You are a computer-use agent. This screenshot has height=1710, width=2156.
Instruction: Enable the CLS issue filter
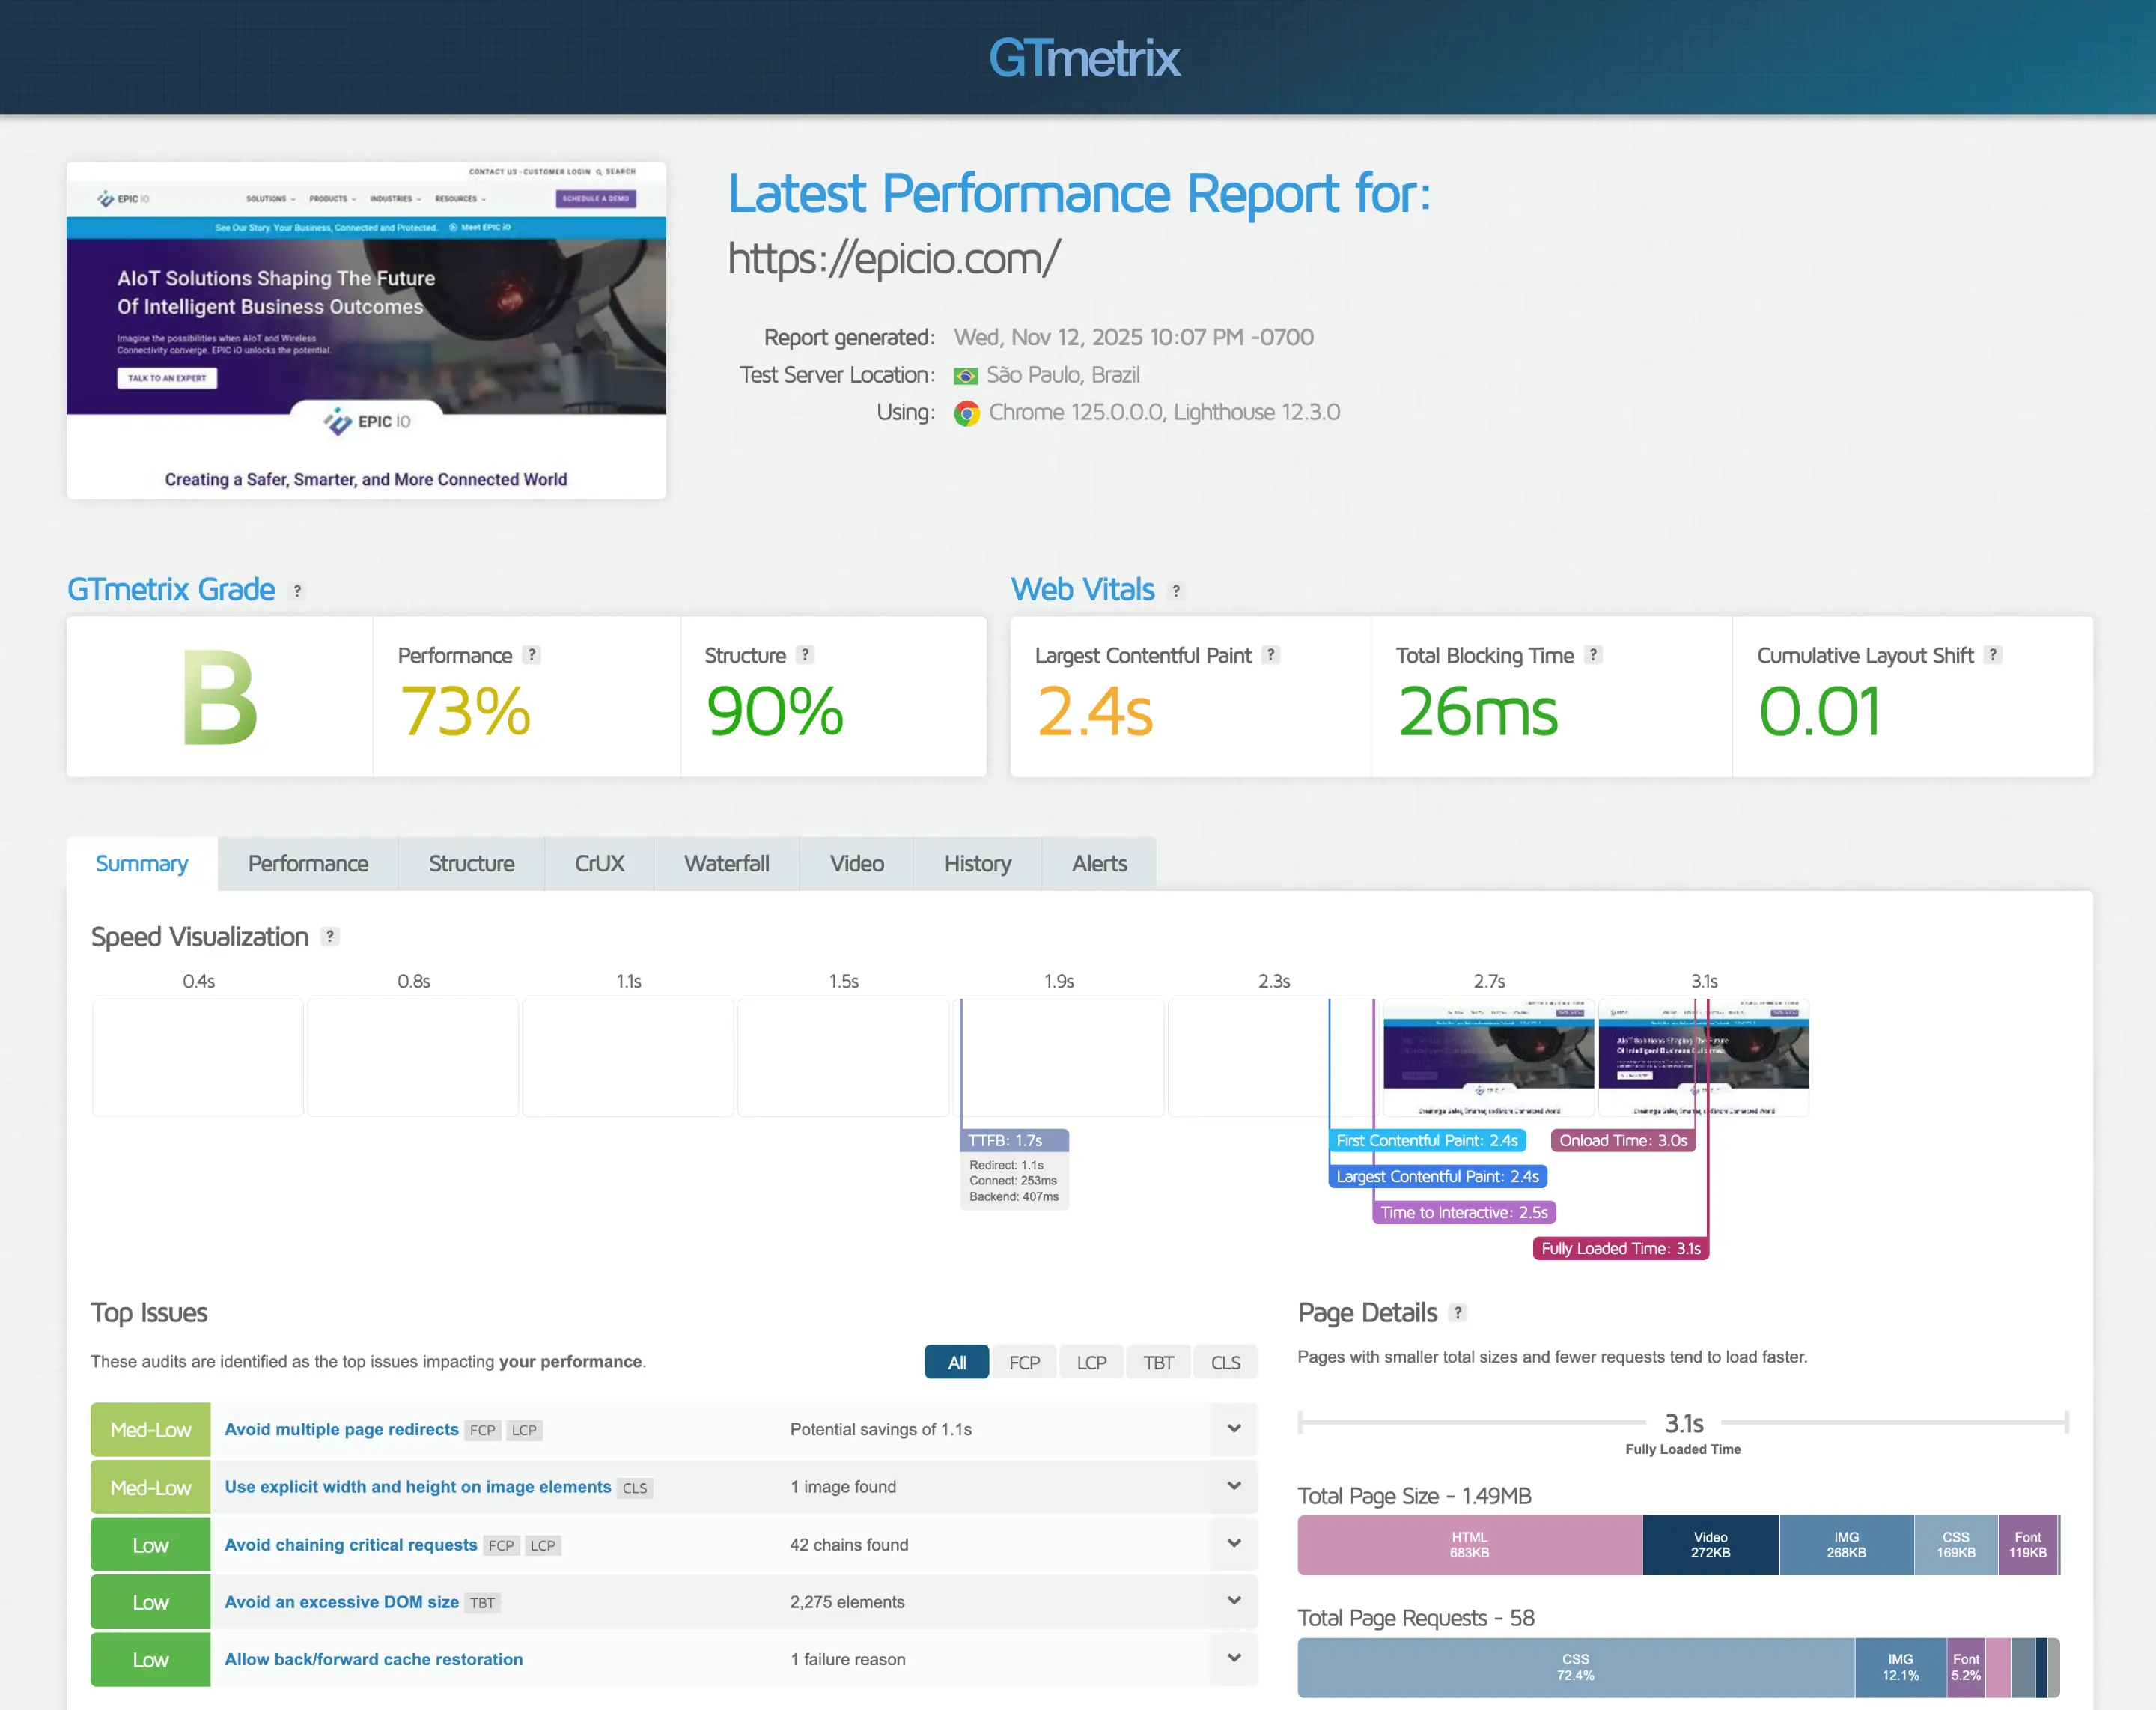tap(1225, 1362)
